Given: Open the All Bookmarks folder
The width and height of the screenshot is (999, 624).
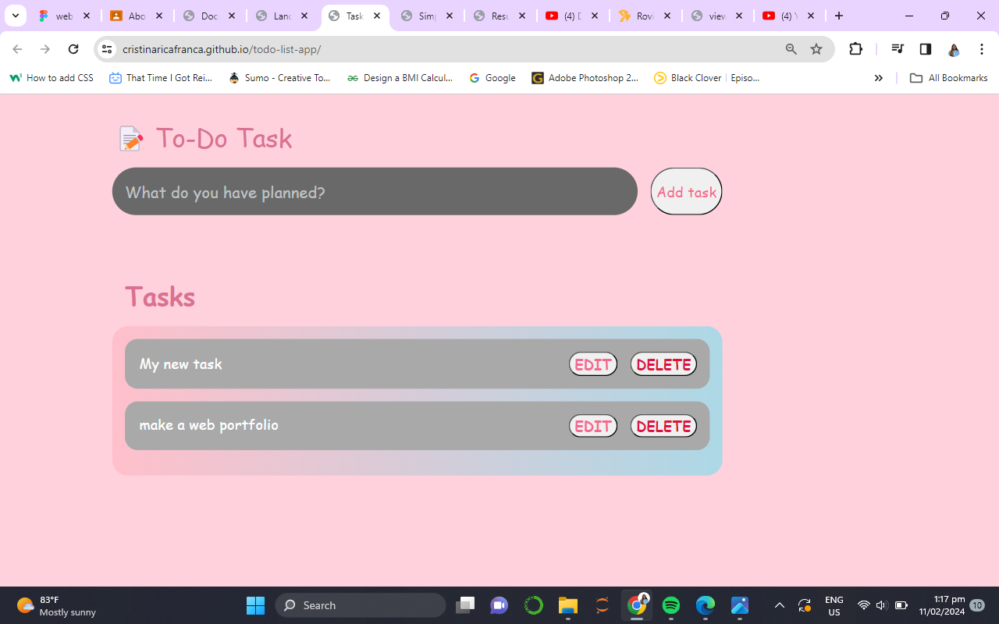Looking at the screenshot, I should [948, 78].
